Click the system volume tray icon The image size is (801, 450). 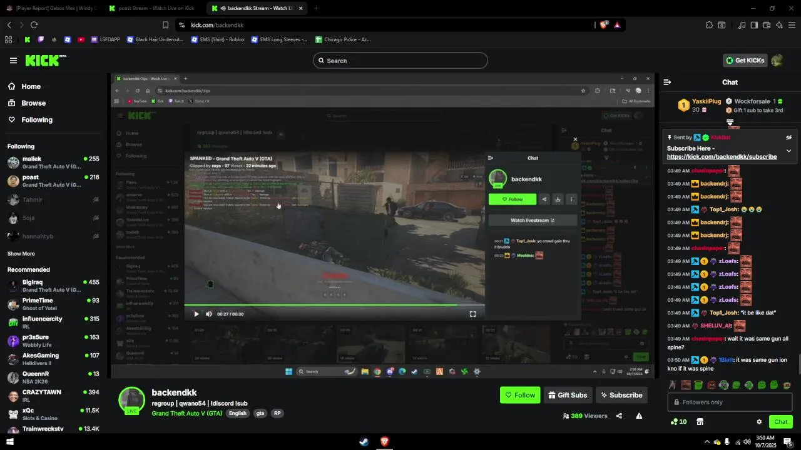tap(747, 442)
